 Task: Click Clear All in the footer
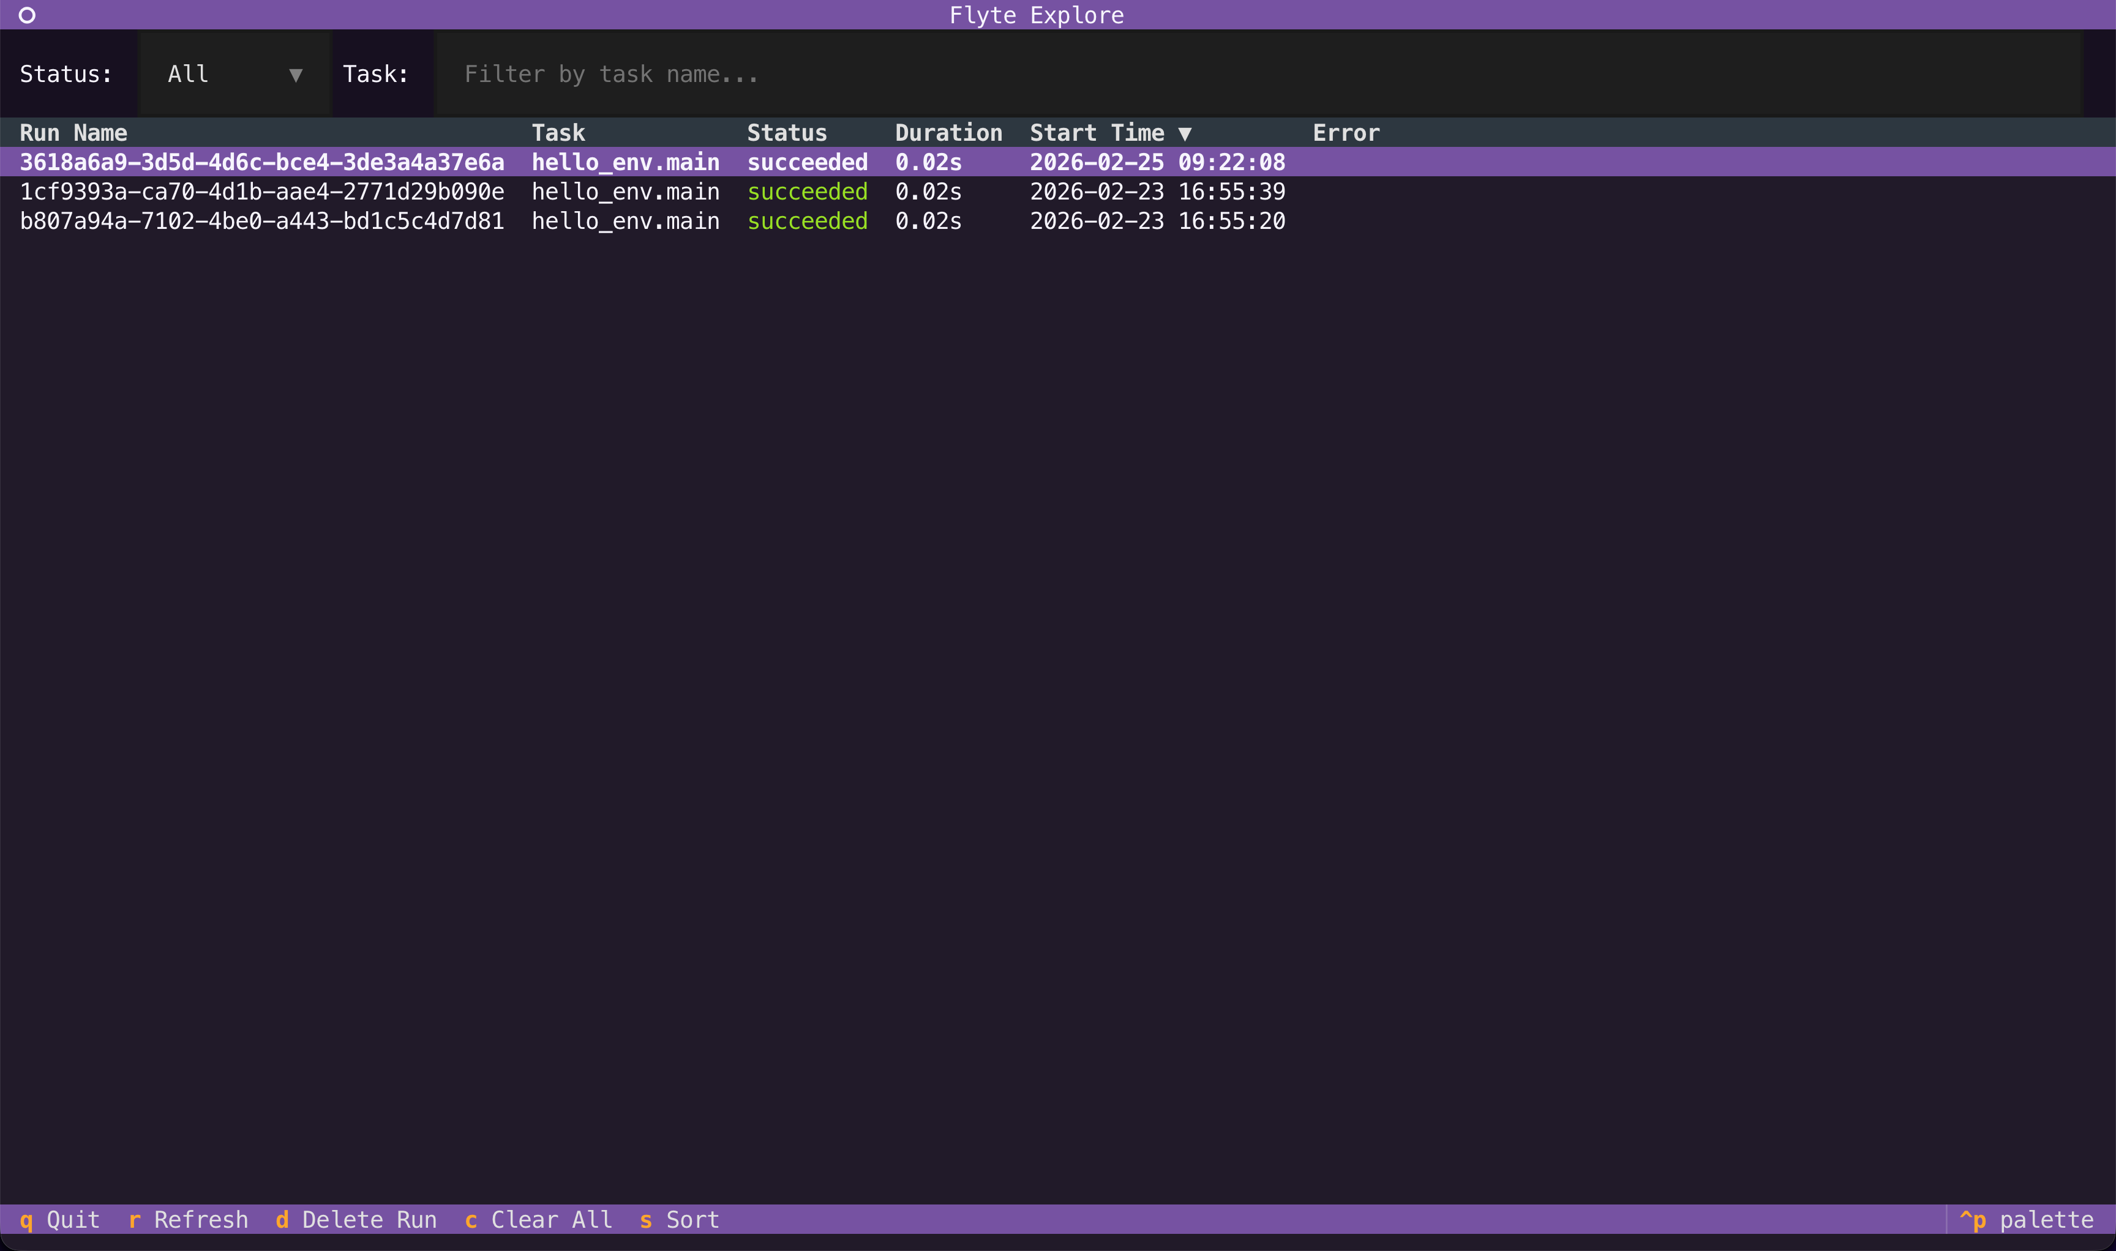[538, 1219]
